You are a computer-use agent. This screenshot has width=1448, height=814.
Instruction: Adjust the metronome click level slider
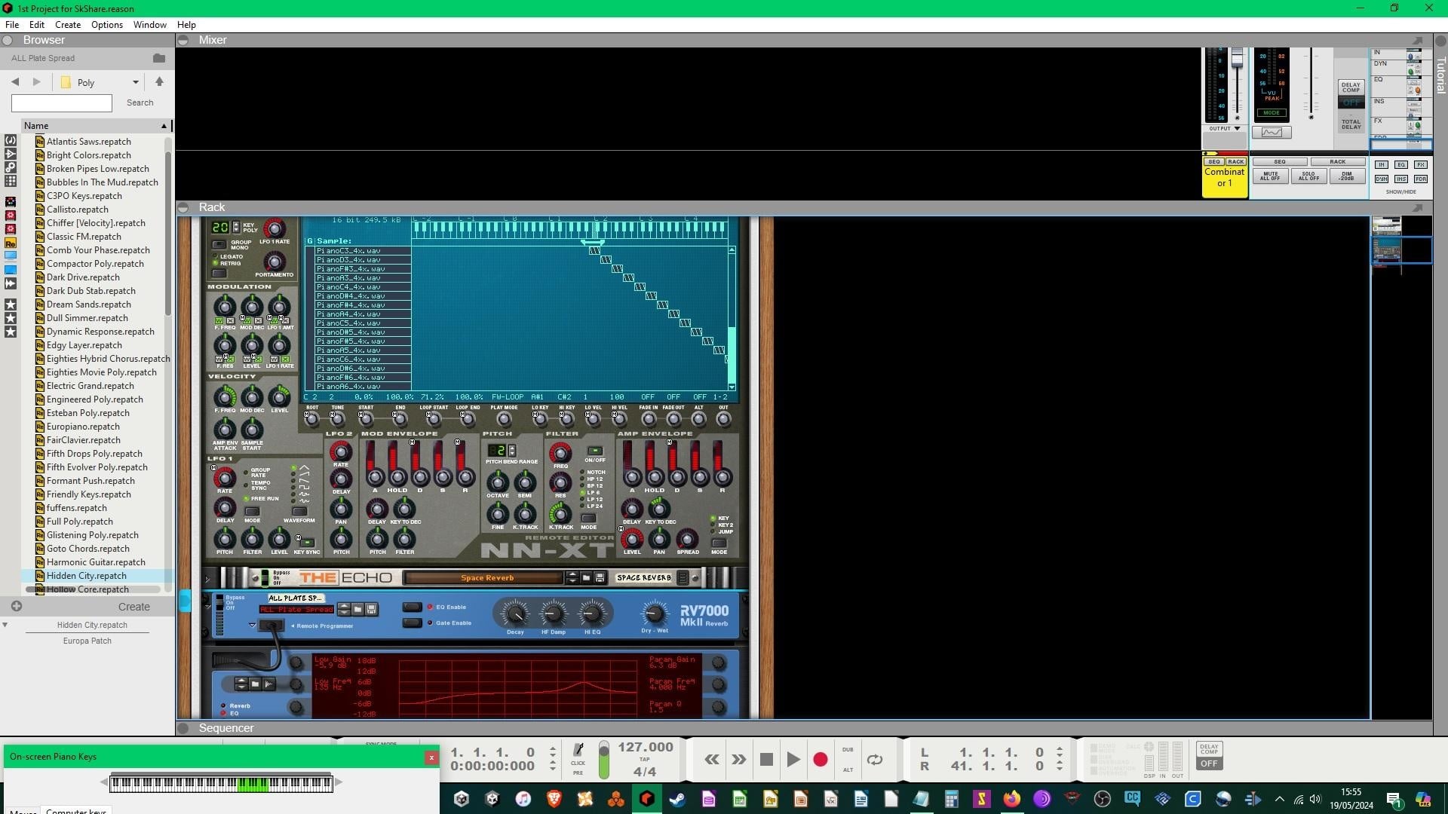click(604, 760)
